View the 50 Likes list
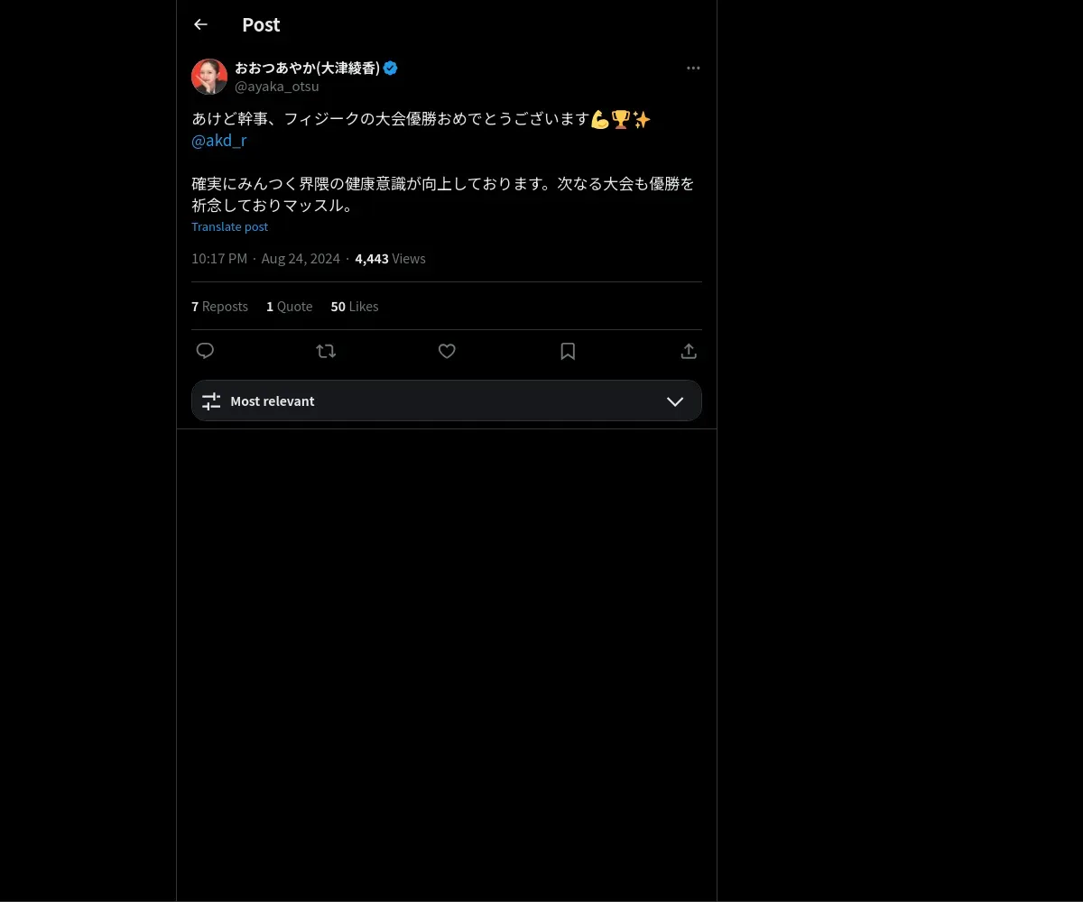Image resolution: width=1083 pixels, height=902 pixels. (355, 307)
